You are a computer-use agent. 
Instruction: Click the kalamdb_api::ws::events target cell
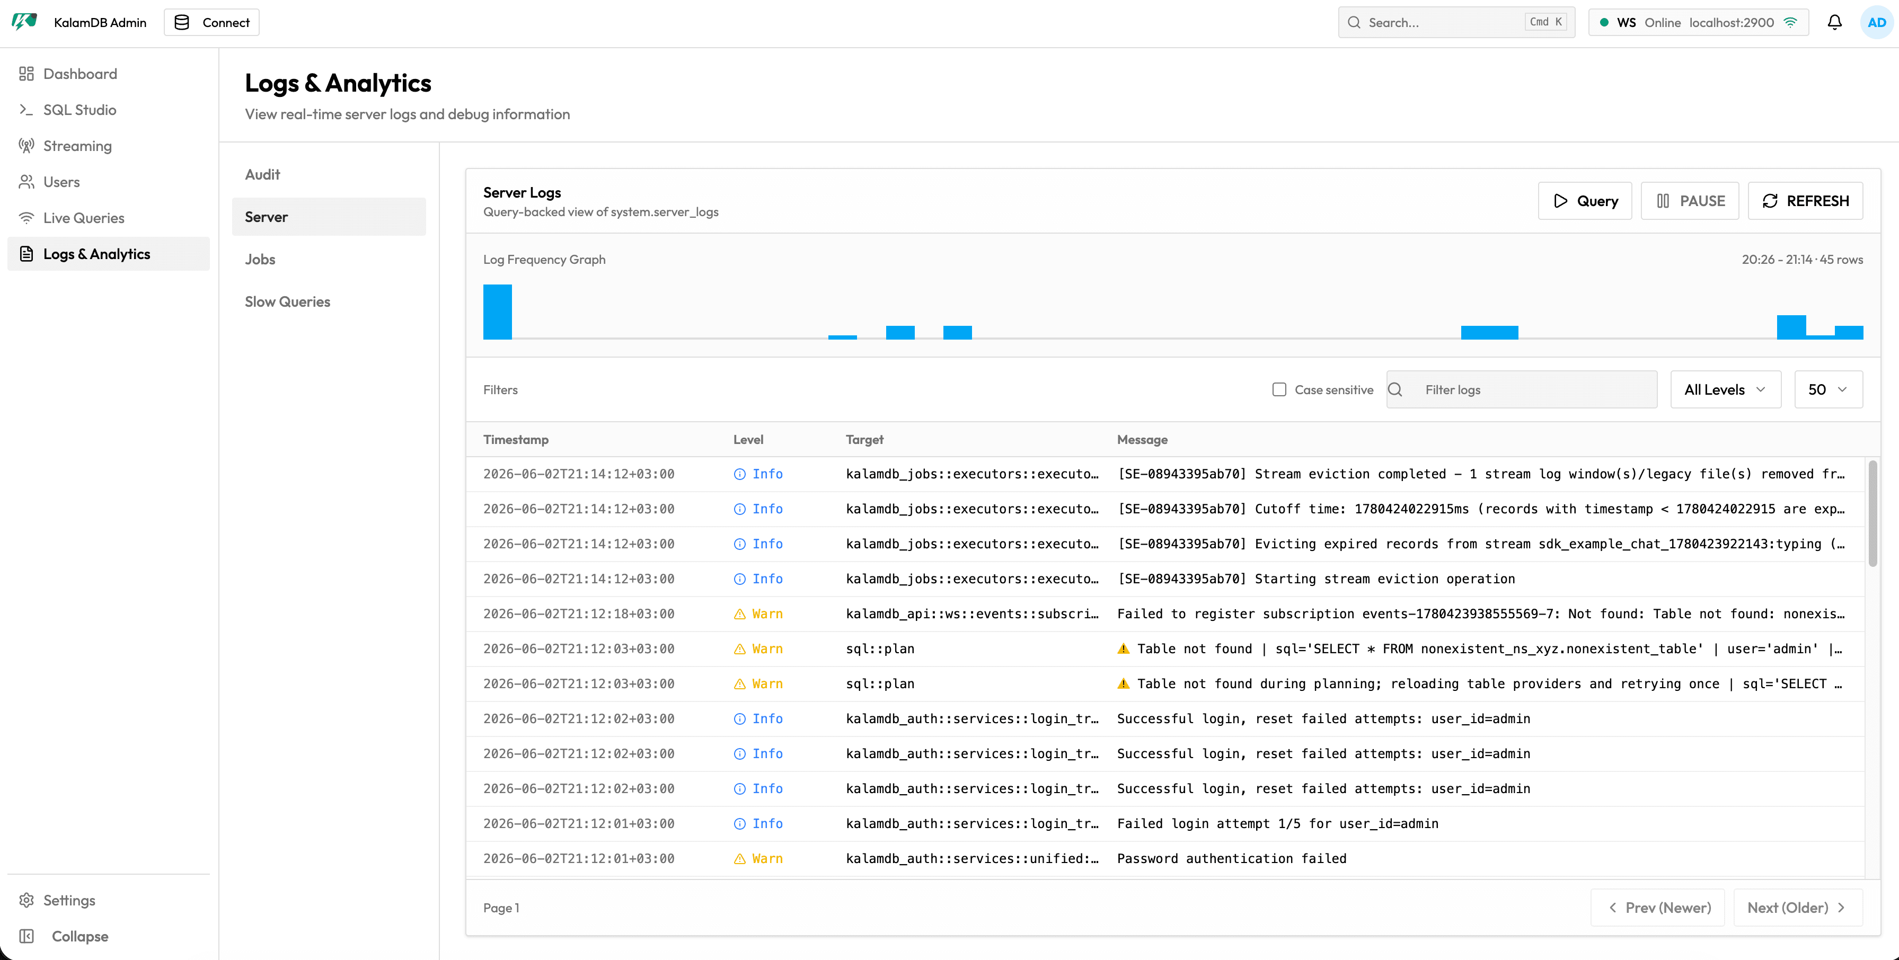point(973,614)
